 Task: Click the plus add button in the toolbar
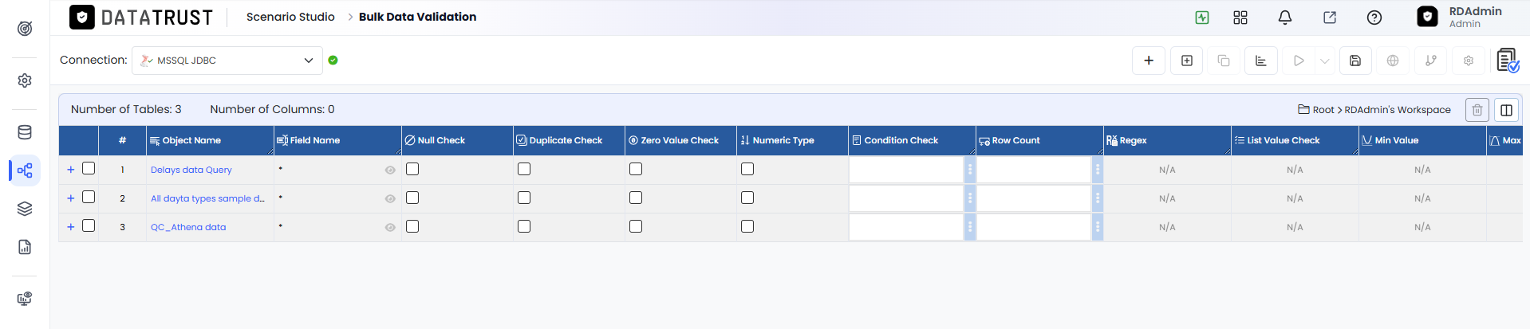[x=1149, y=61]
